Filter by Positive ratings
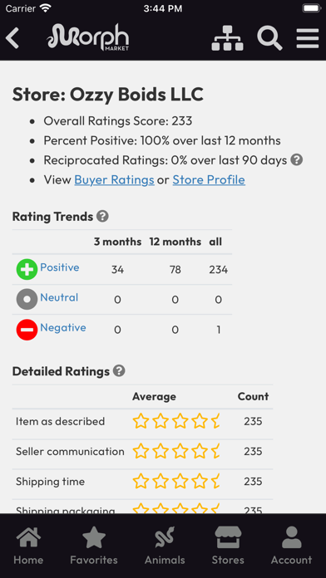The image size is (326, 578). pos(59,267)
